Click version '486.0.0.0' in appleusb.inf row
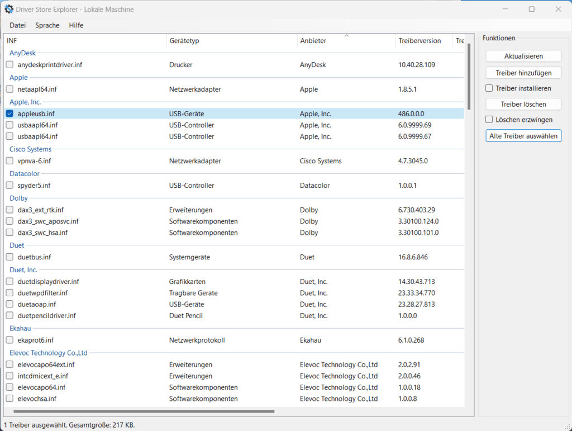 click(x=411, y=114)
